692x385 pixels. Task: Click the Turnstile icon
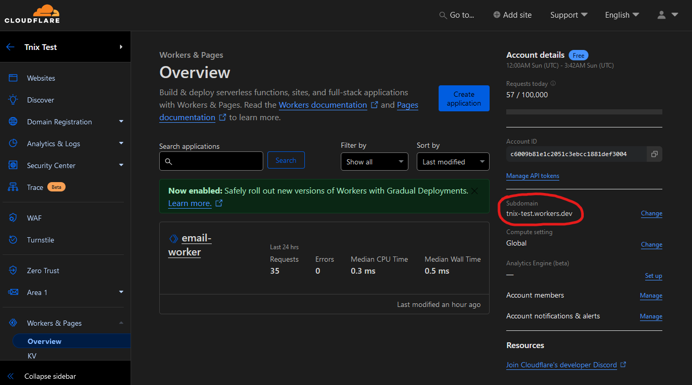14,240
